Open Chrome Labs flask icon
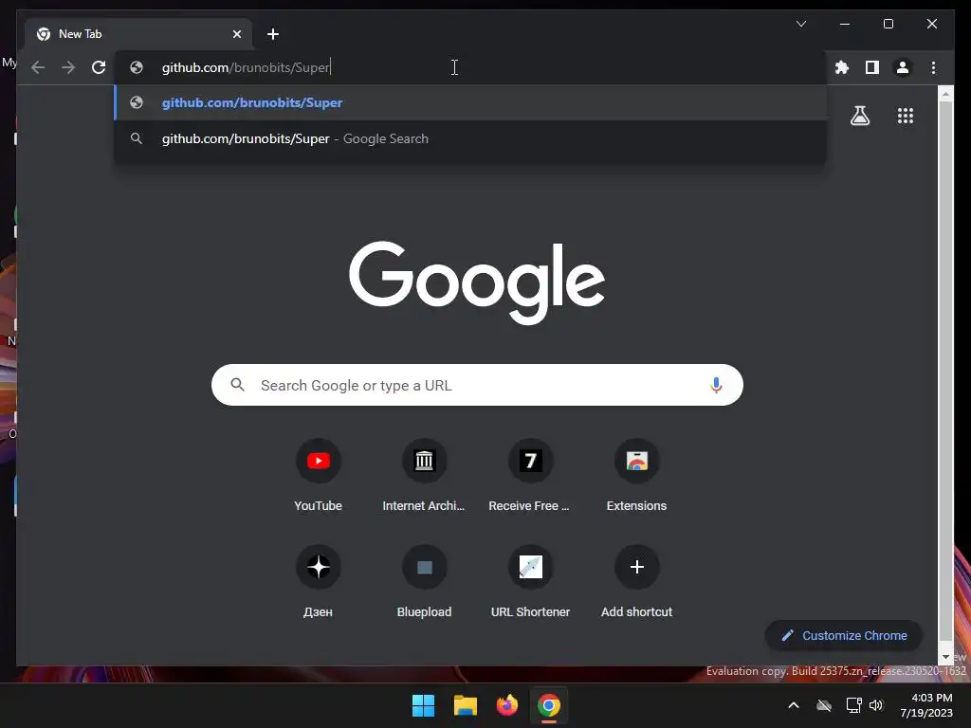Viewport: 971px width, 728px height. pos(859,116)
